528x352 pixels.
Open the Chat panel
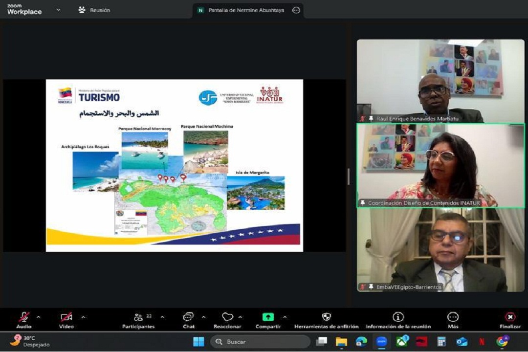pyautogui.click(x=188, y=317)
